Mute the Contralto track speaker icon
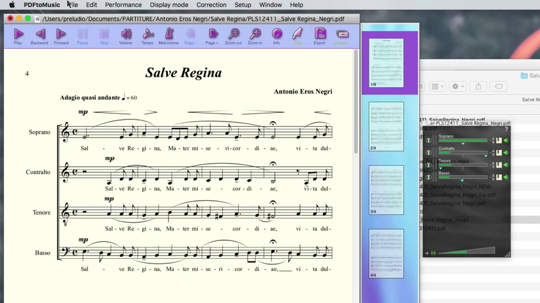This screenshot has width=540, height=303. coord(506,153)
